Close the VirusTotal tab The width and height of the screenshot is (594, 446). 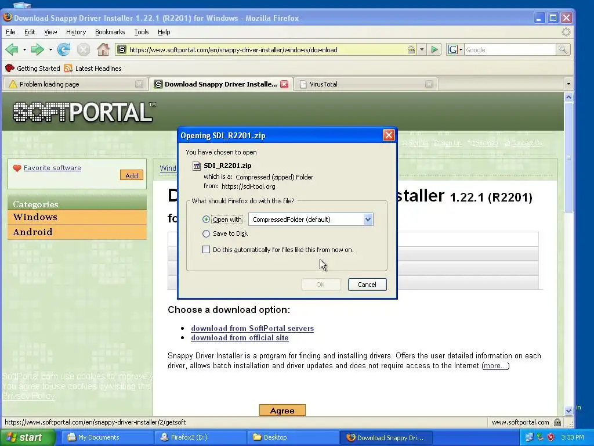click(x=429, y=84)
